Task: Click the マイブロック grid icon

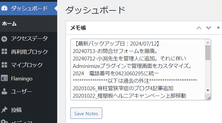Action: click(4, 65)
